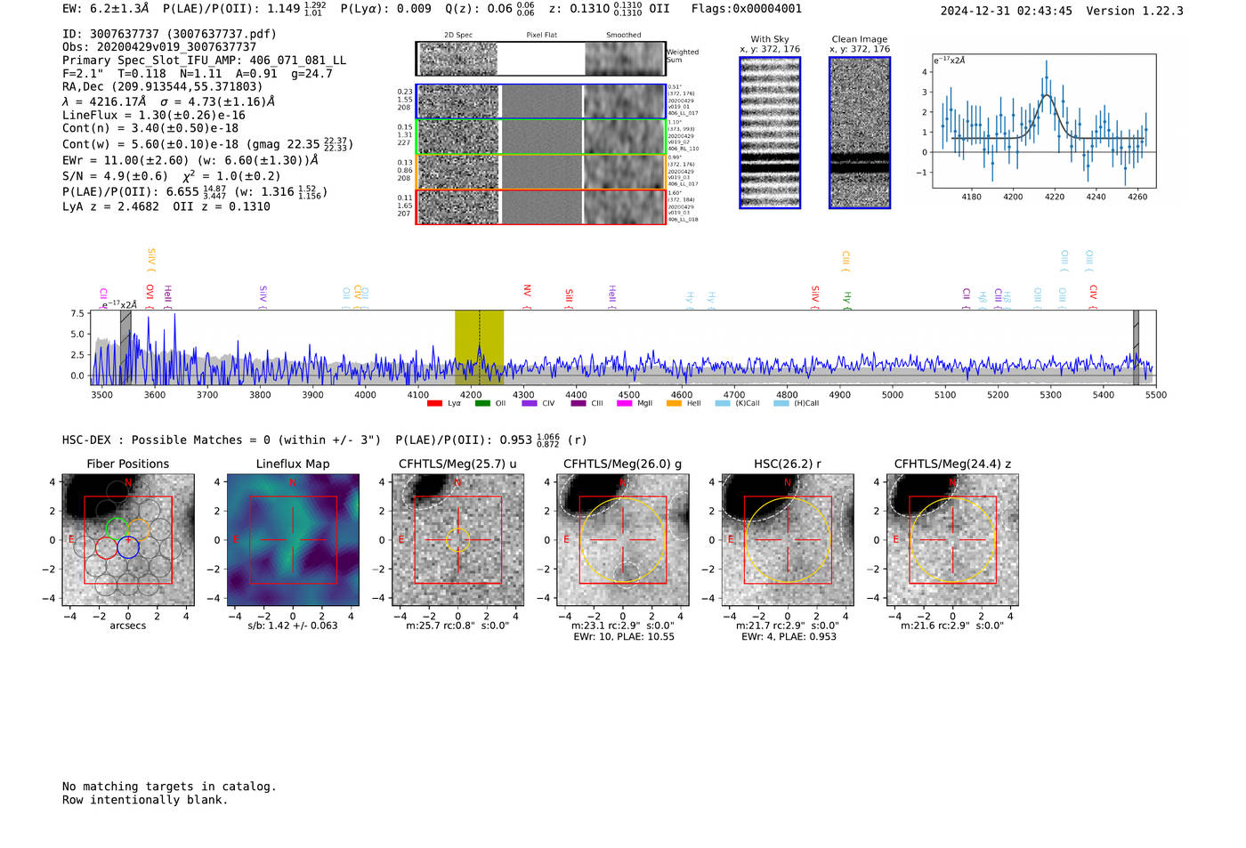Viewport: 1246px width, 848px height.
Task: Select the Obs: 20200429v019_3007637737 line
Action: (x=159, y=47)
